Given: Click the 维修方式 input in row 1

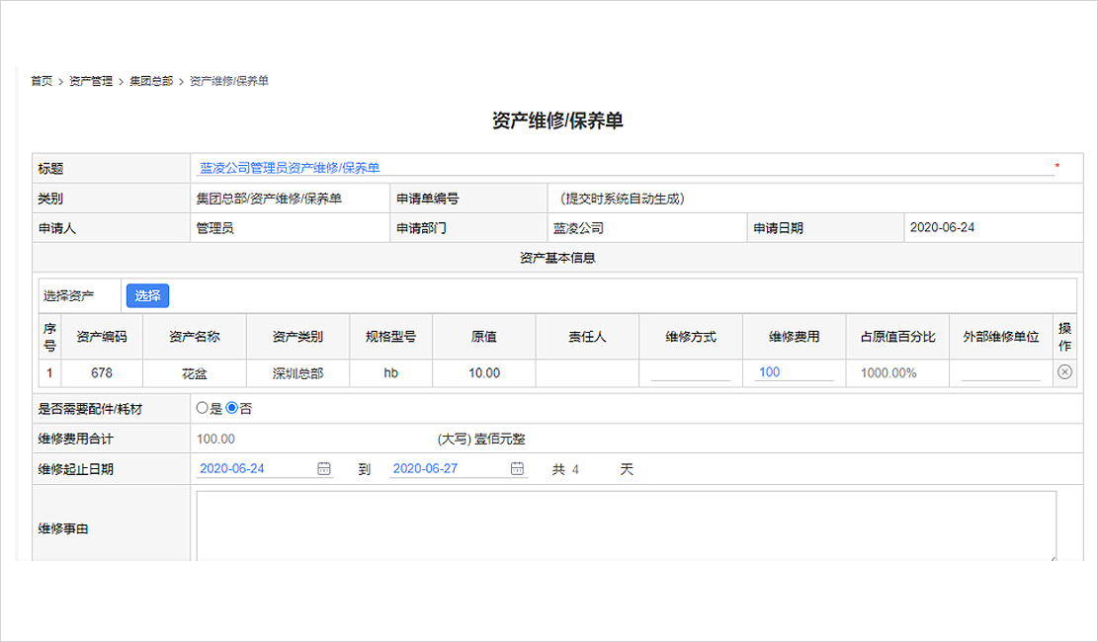Looking at the screenshot, I should (x=690, y=373).
